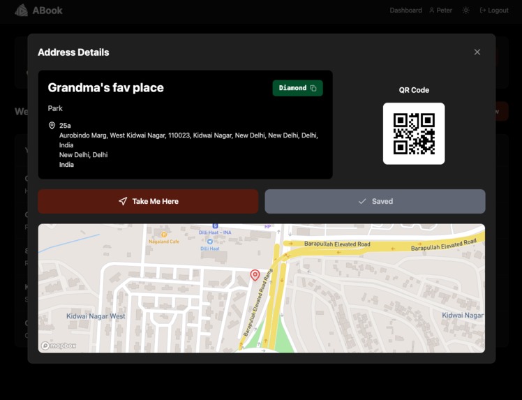The height and width of the screenshot is (400, 522).
Task: Open the Dashboard link in header
Action: (406, 10)
